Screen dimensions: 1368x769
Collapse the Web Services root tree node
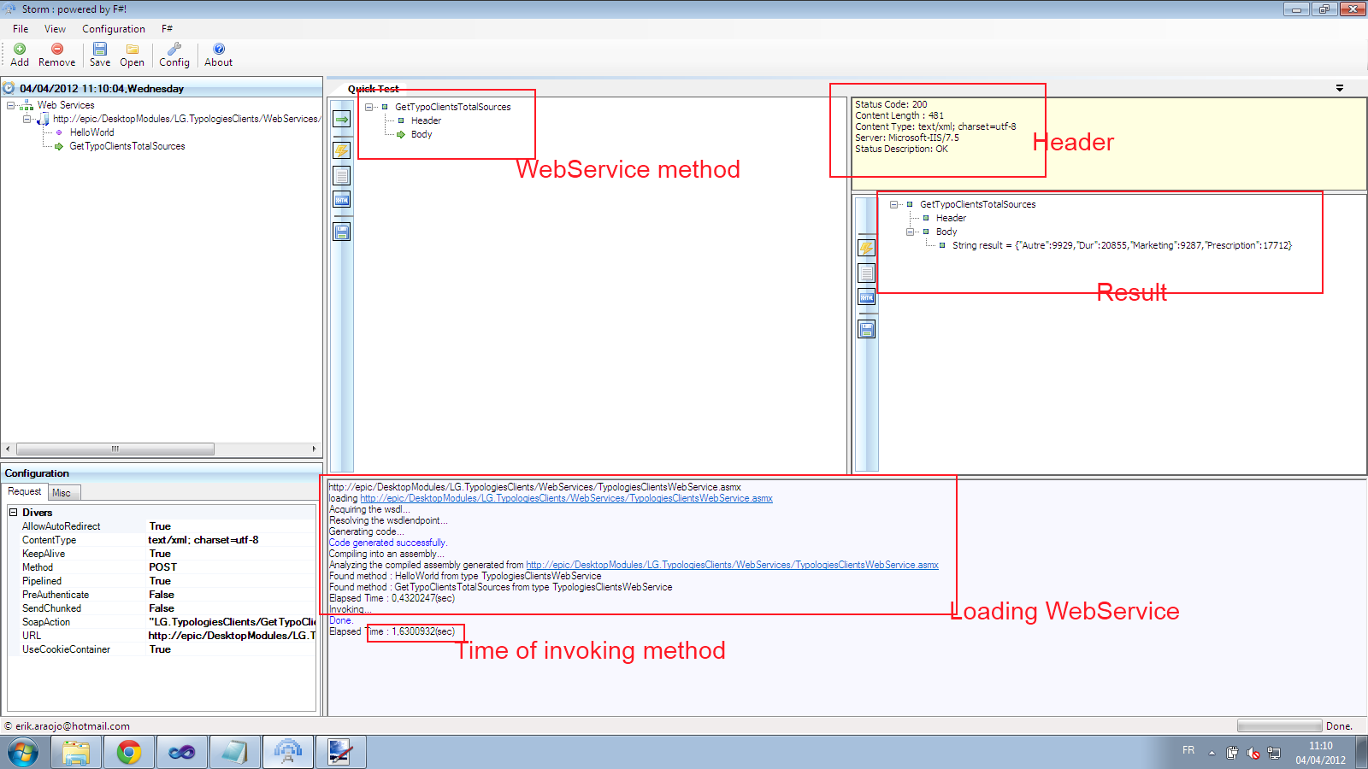[11, 105]
